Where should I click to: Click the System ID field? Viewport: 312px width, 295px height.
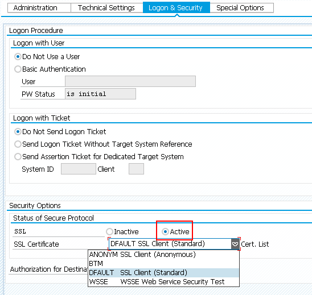pyautogui.click(x=79, y=169)
